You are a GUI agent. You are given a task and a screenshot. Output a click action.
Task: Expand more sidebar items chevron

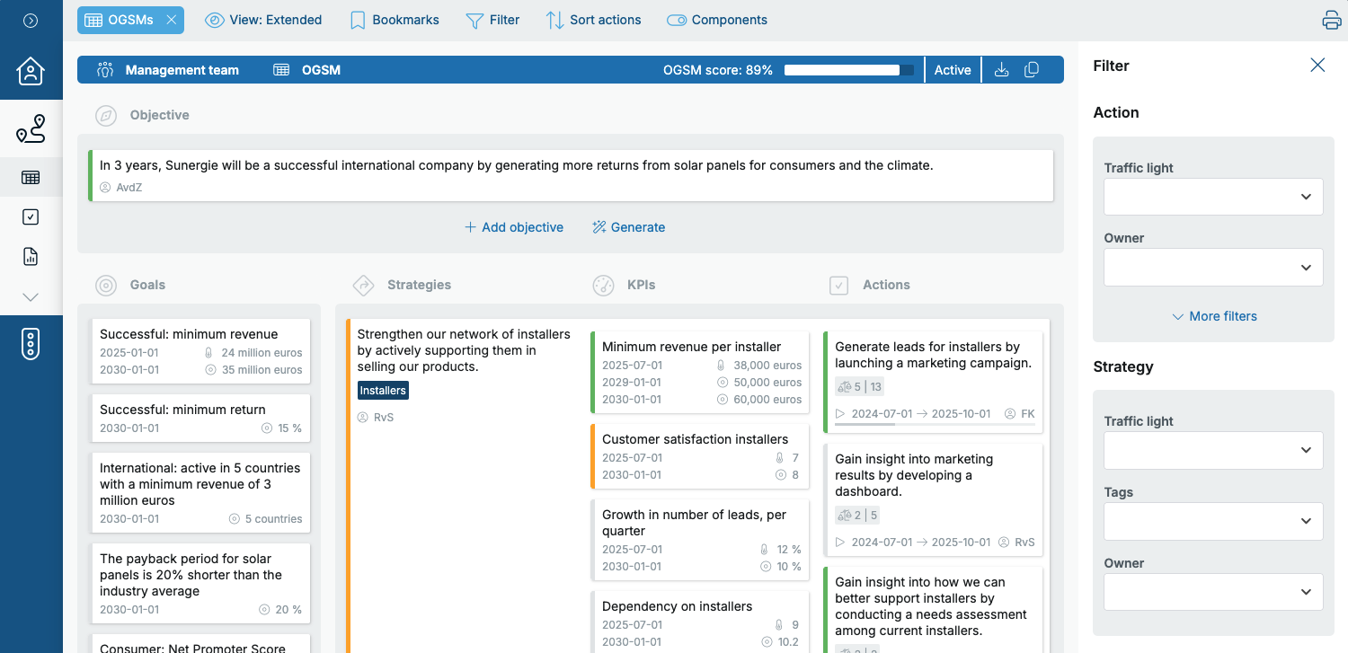click(31, 297)
